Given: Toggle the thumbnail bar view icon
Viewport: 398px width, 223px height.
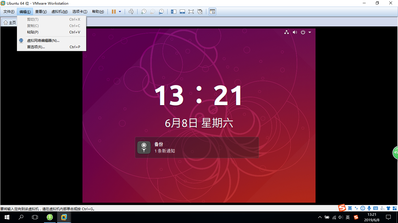Looking at the screenshot, I should pyautogui.click(x=182, y=12).
